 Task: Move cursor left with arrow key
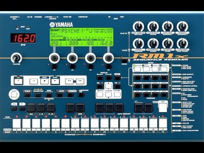[100, 94]
